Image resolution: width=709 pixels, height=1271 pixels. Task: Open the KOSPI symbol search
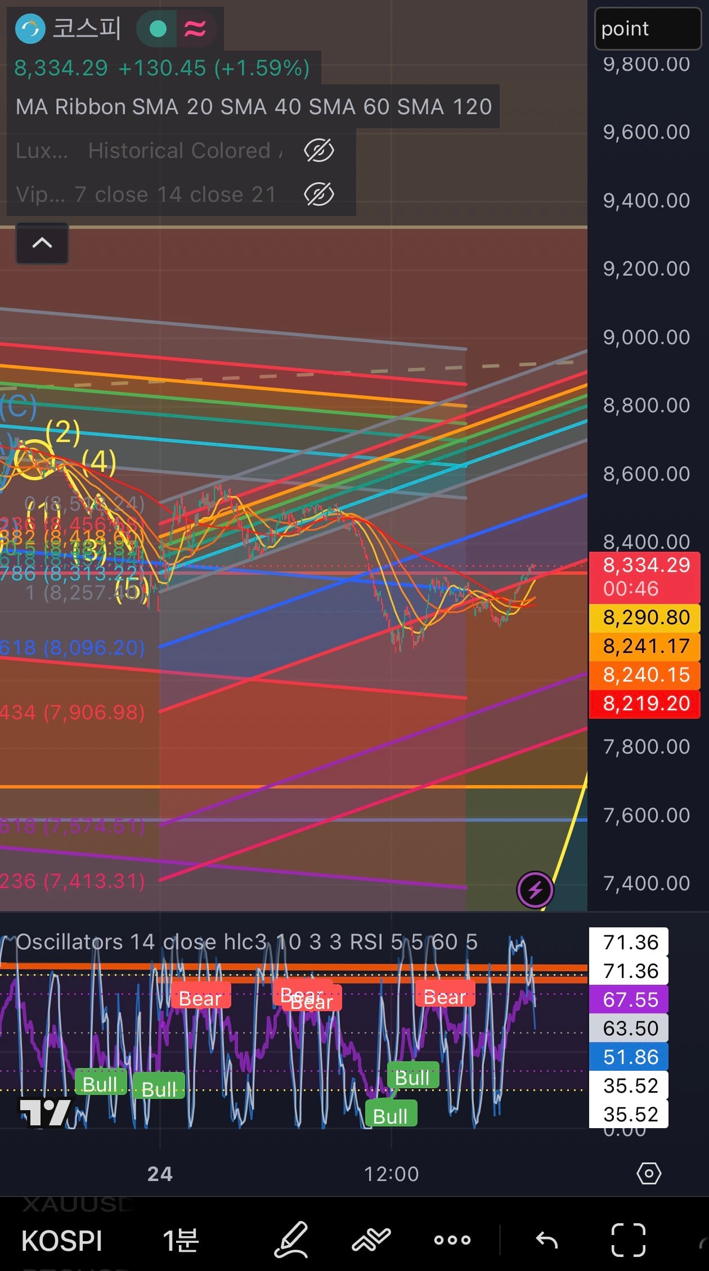62,1241
